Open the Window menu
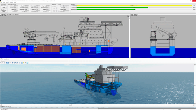196x110 pixels. coord(11,2)
